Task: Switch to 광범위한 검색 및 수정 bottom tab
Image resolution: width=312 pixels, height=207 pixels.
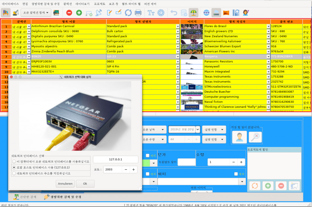Action: (x=63, y=197)
